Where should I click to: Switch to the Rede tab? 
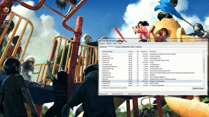pyautogui.click(x=133, y=47)
